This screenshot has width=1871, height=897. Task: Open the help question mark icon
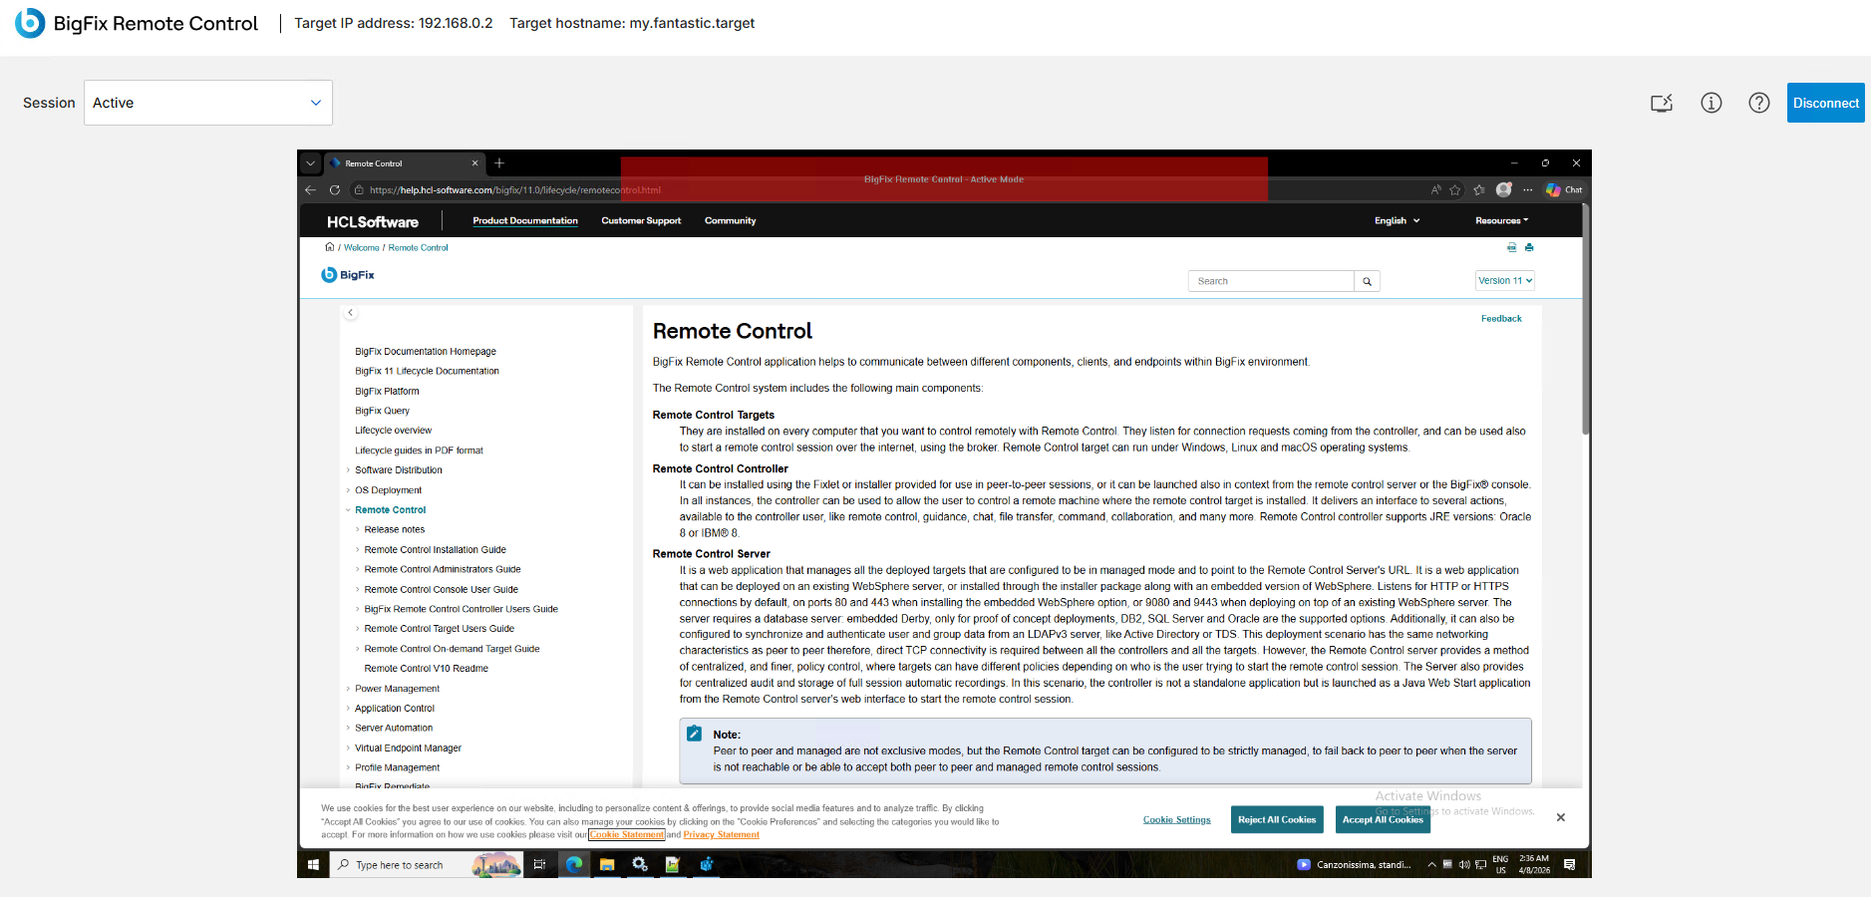1759,103
